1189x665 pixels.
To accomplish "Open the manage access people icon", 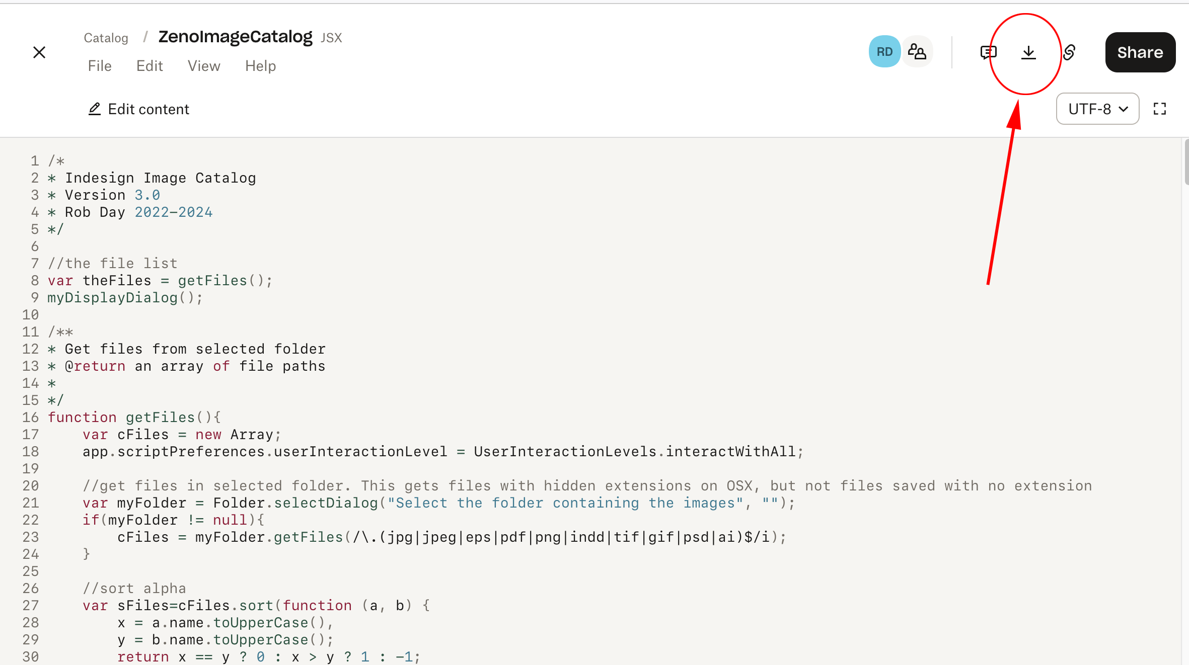I will coord(917,52).
